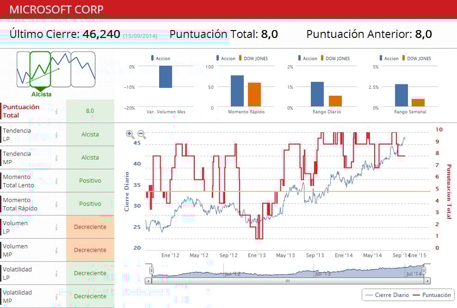
Task: Click the blue Accion bar in Var. Volumen Mes
Action: (x=166, y=77)
